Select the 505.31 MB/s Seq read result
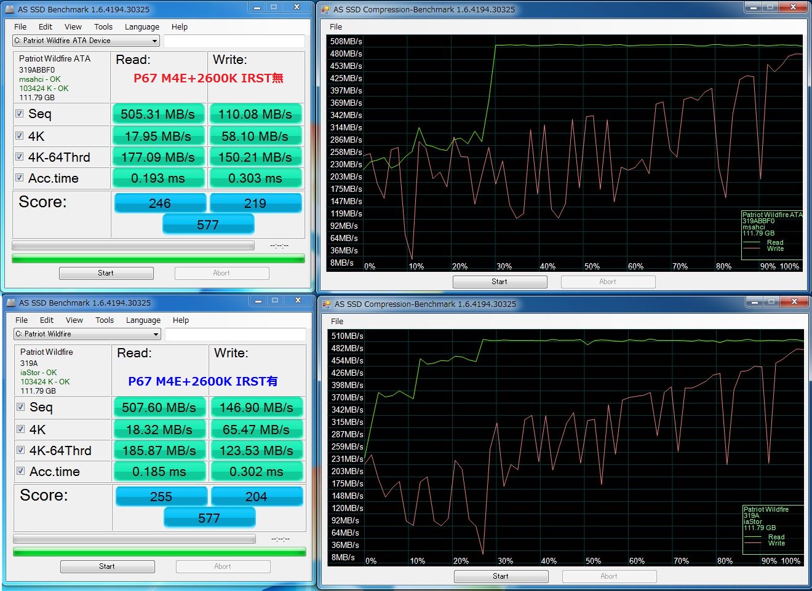 [158, 114]
